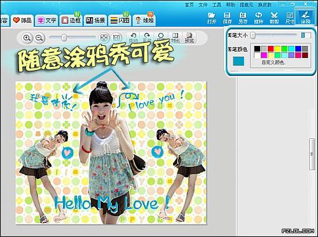This screenshot has height=237, width=318.
Task: Click the right panel collapse handle
Action: point(312,154)
